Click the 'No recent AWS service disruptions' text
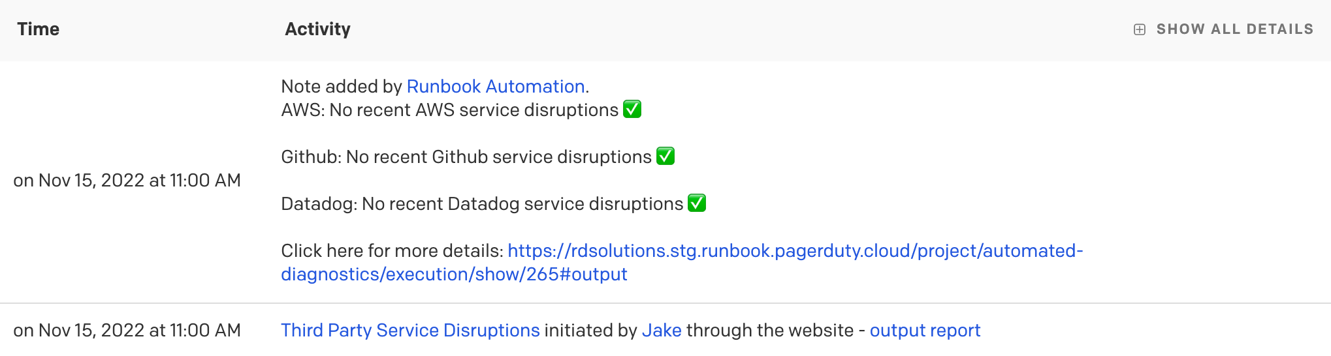This screenshot has width=1331, height=356. pyautogui.click(x=474, y=110)
